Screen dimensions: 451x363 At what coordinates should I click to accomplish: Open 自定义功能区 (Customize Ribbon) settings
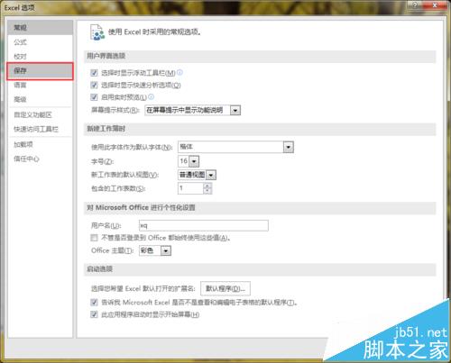tap(40, 114)
